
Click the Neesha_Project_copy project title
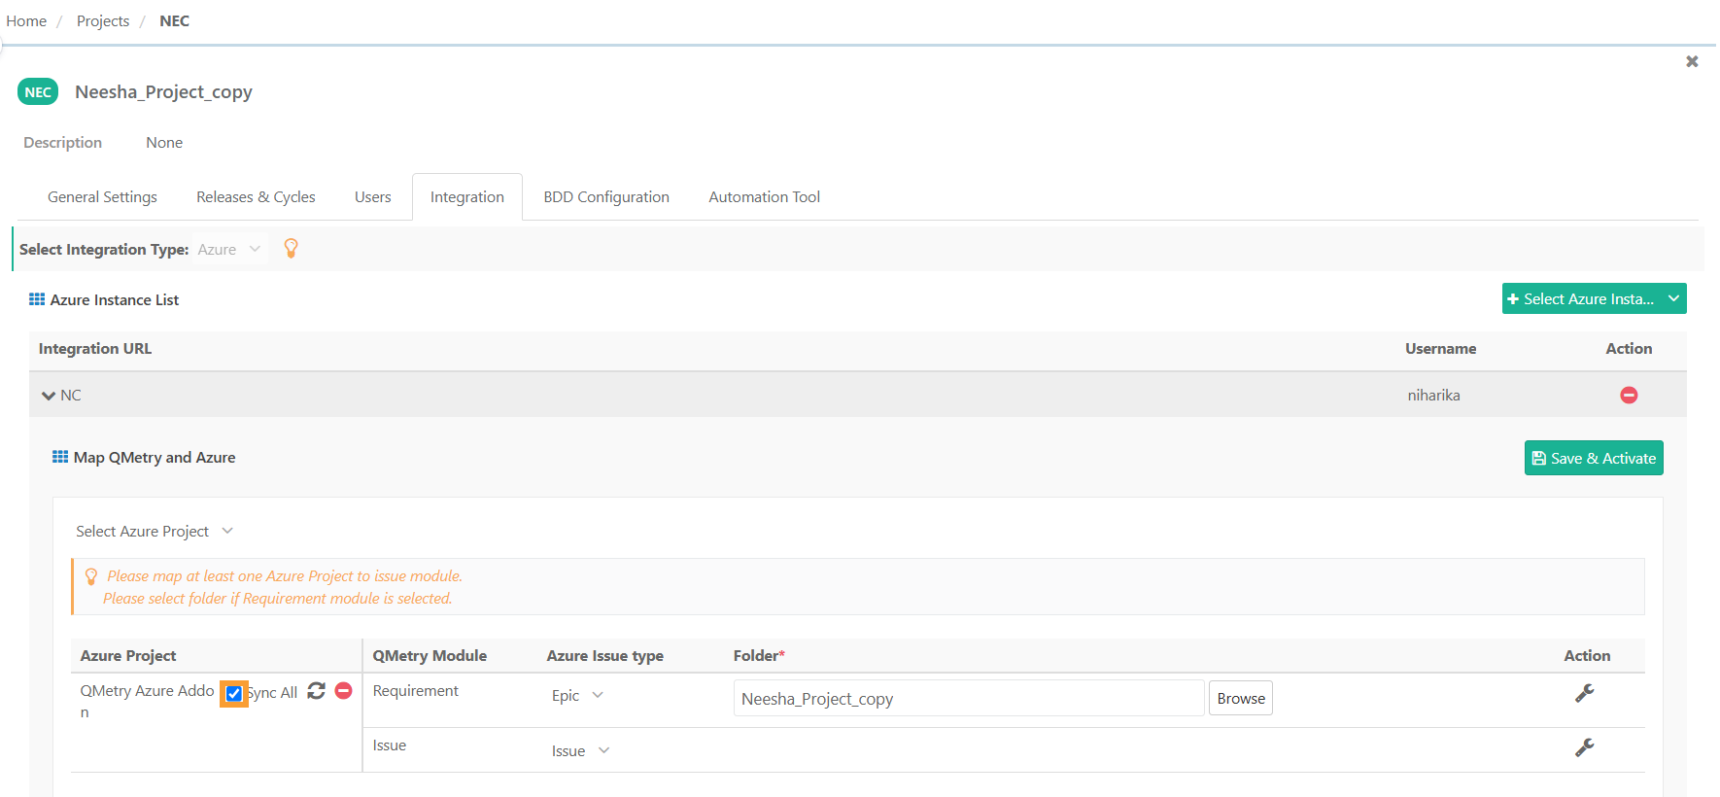coord(164,92)
